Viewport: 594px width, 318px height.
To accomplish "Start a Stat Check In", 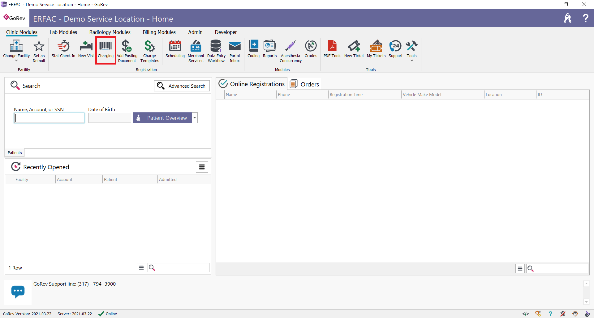I will (x=63, y=49).
